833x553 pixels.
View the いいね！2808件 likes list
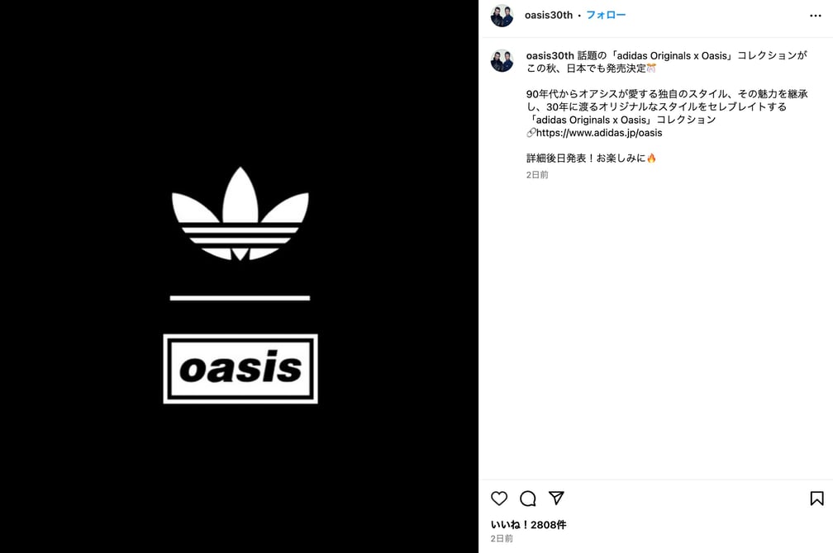(x=528, y=524)
